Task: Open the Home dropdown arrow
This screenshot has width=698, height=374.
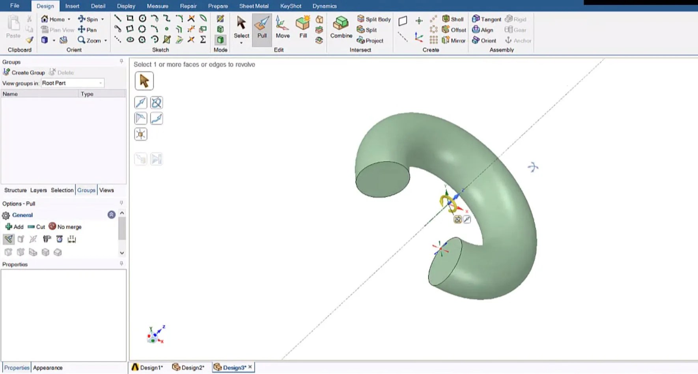Action: pos(69,19)
